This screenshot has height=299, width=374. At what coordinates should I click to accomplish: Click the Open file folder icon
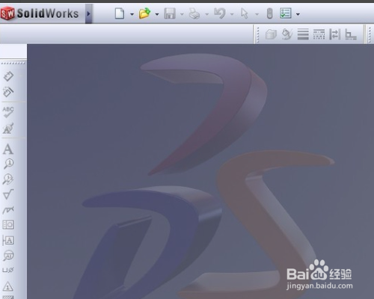(x=145, y=13)
